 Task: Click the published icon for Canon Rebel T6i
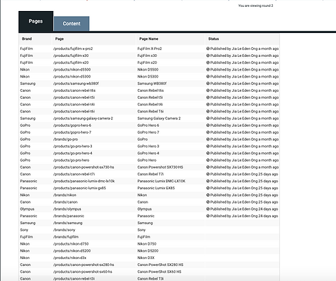[208, 111]
